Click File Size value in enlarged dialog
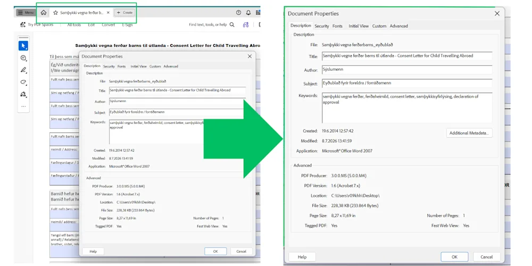532x266 pixels. coord(354,205)
